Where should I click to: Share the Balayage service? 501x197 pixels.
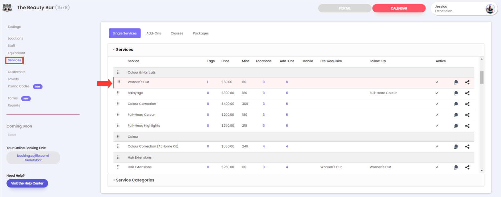[x=467, y=93]
